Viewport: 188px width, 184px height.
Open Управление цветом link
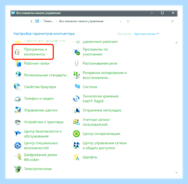tap(41, 110)
